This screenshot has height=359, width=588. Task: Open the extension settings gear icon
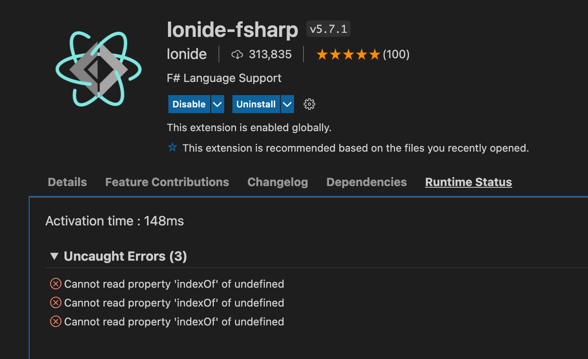tap(309, 104)
